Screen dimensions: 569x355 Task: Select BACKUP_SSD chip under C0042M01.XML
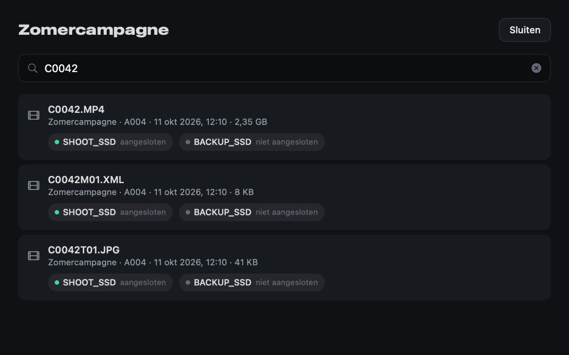point(252,212)
